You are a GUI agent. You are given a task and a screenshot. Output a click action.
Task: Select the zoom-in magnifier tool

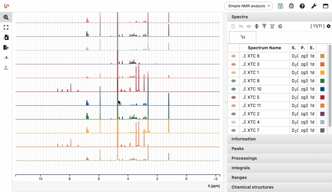pyautogui.click(x=6, y=17)
